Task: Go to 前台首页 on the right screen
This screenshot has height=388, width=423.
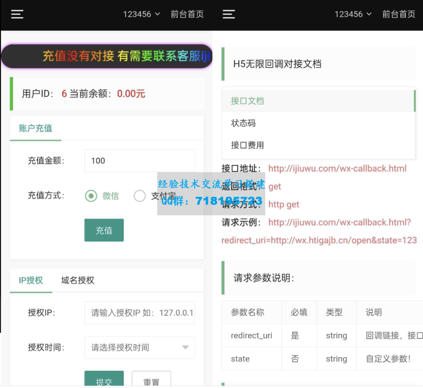Action: tap(399, 14)
